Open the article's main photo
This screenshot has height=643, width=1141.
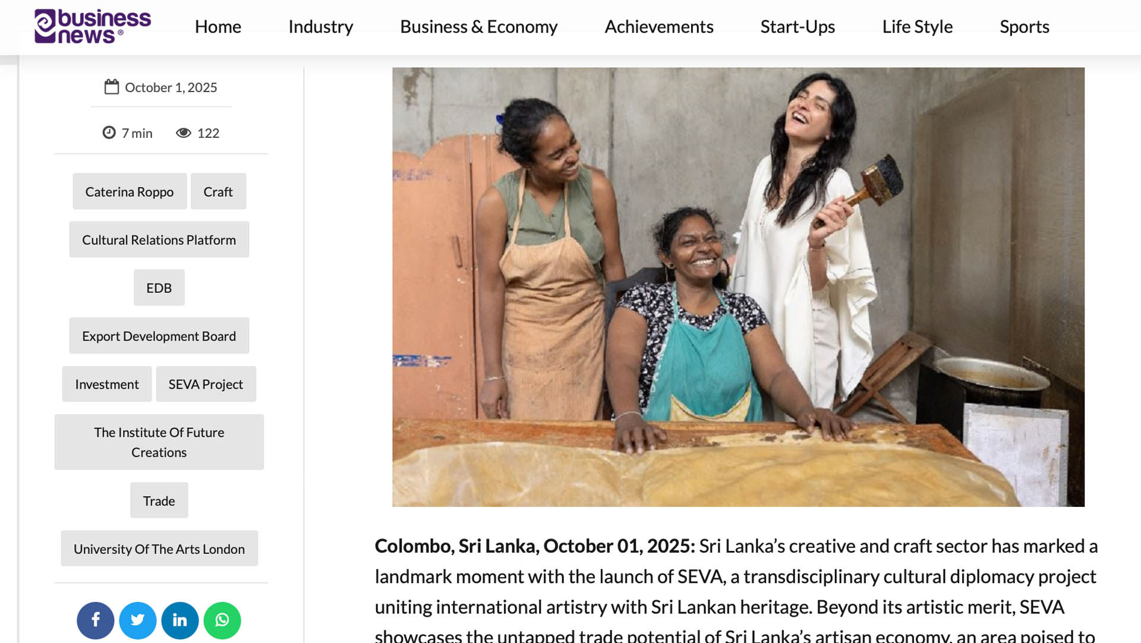pyautogui.click(x=738, y=287)
